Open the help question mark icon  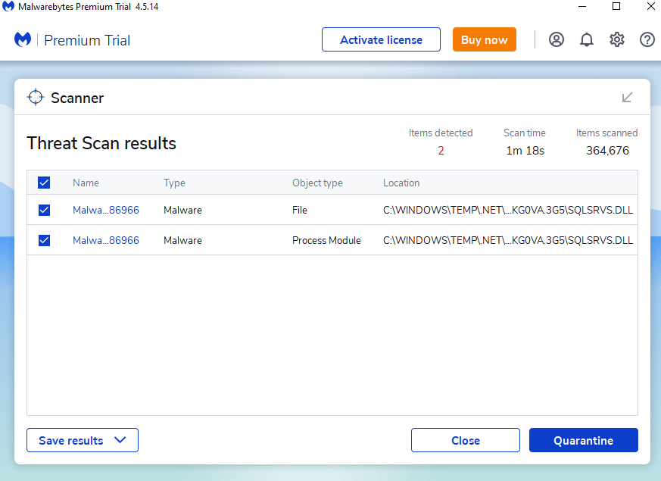(647, 39)
